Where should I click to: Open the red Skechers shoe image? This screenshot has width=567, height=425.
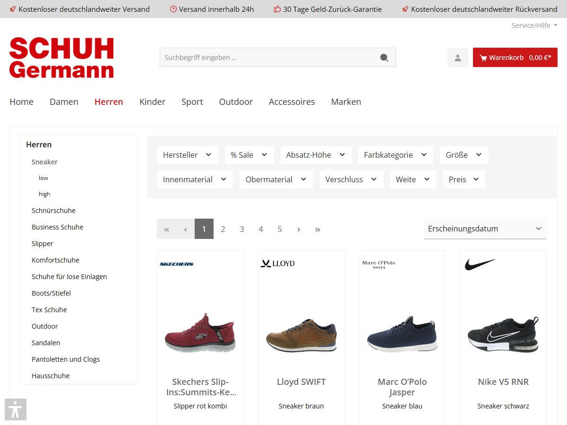(x=200, y=332)
